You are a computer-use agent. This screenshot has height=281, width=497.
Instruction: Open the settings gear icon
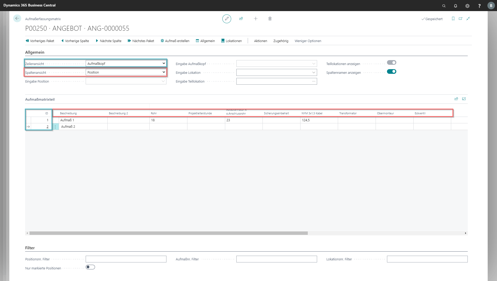click(x=467, y=6)
